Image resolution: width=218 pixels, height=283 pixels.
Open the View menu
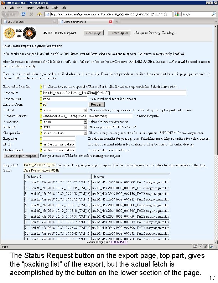click(x=20, y=8)
